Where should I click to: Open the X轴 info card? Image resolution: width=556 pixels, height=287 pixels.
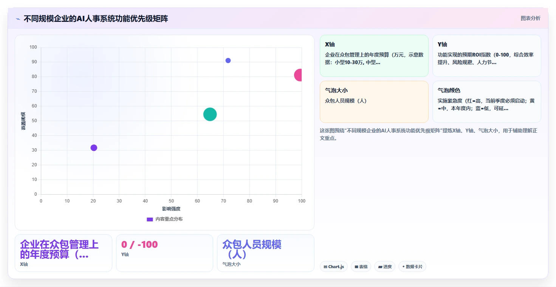click(x=374, y=56)
